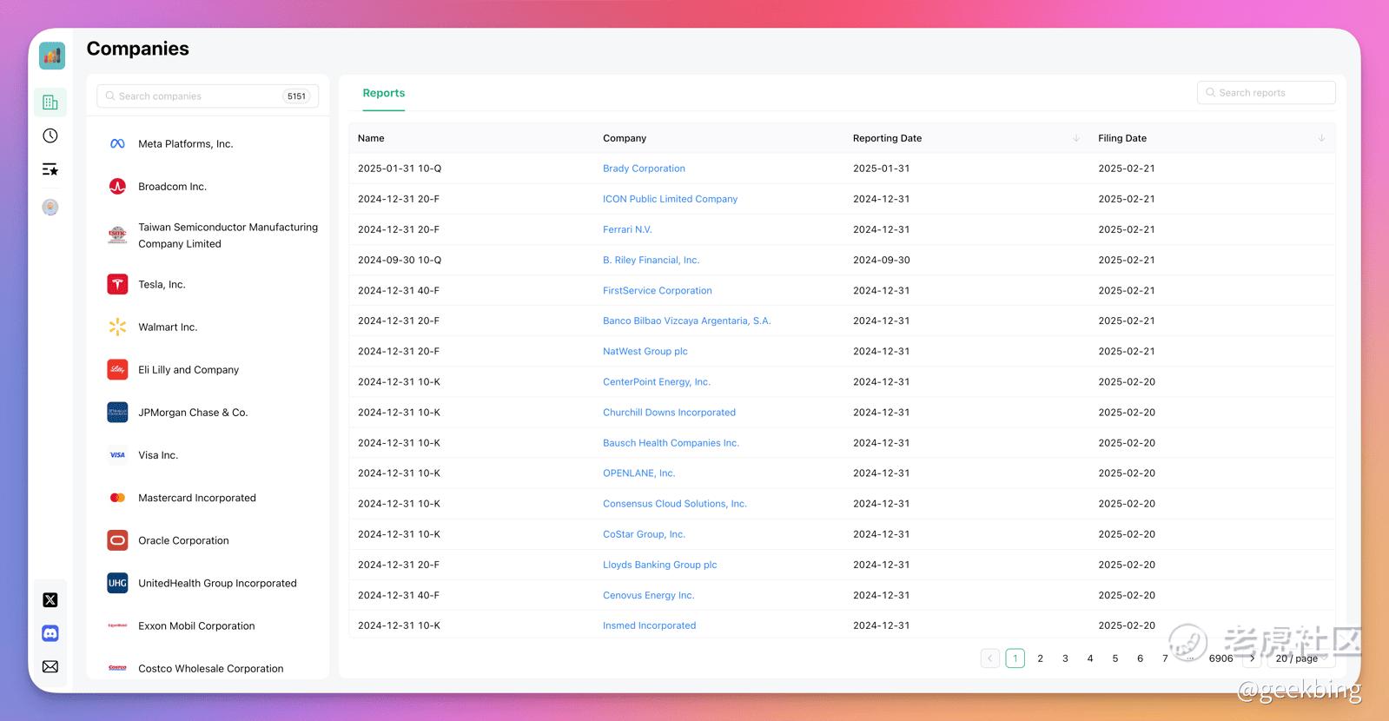The width and height of the screenshot is (1389, 721).
Task: Open Cenovus Energy Inc. link
Action: click(x=648, y=595)
